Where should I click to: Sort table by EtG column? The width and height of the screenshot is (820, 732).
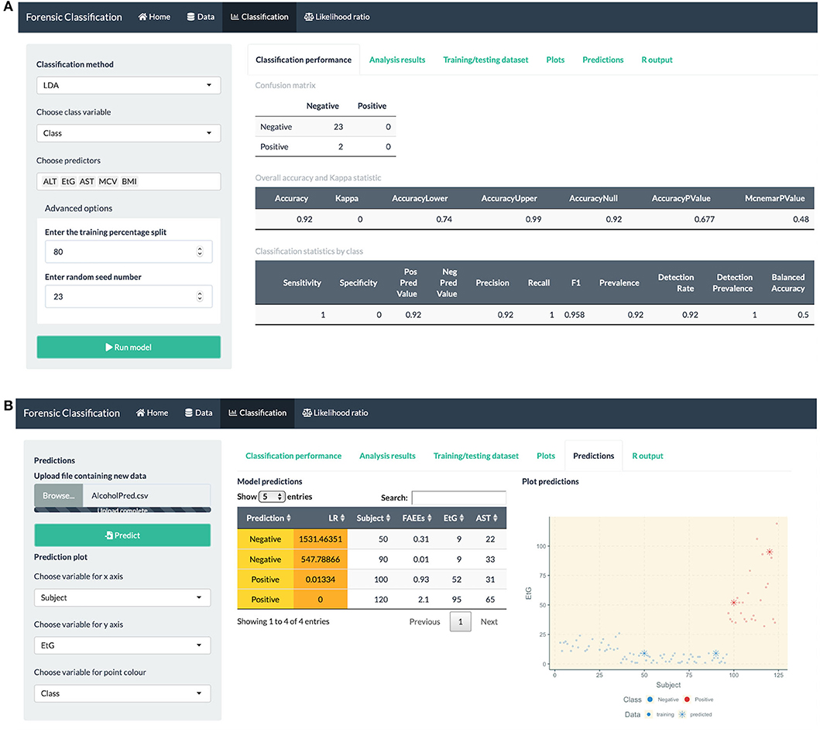click(x=453, y=518)
